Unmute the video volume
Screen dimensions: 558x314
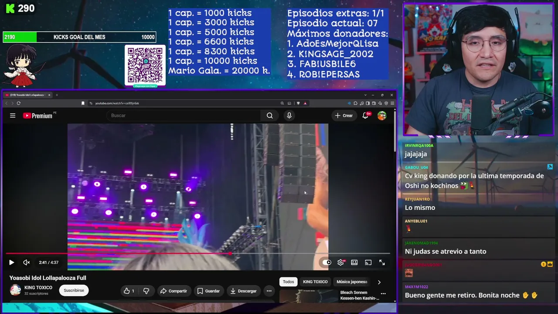pyautogui.click(x=27, y=263)
